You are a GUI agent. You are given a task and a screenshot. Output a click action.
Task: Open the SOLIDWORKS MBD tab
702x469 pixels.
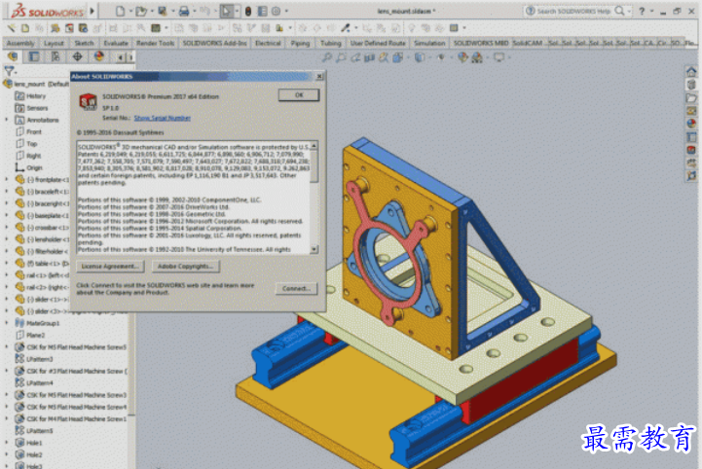tap(481, 43)
